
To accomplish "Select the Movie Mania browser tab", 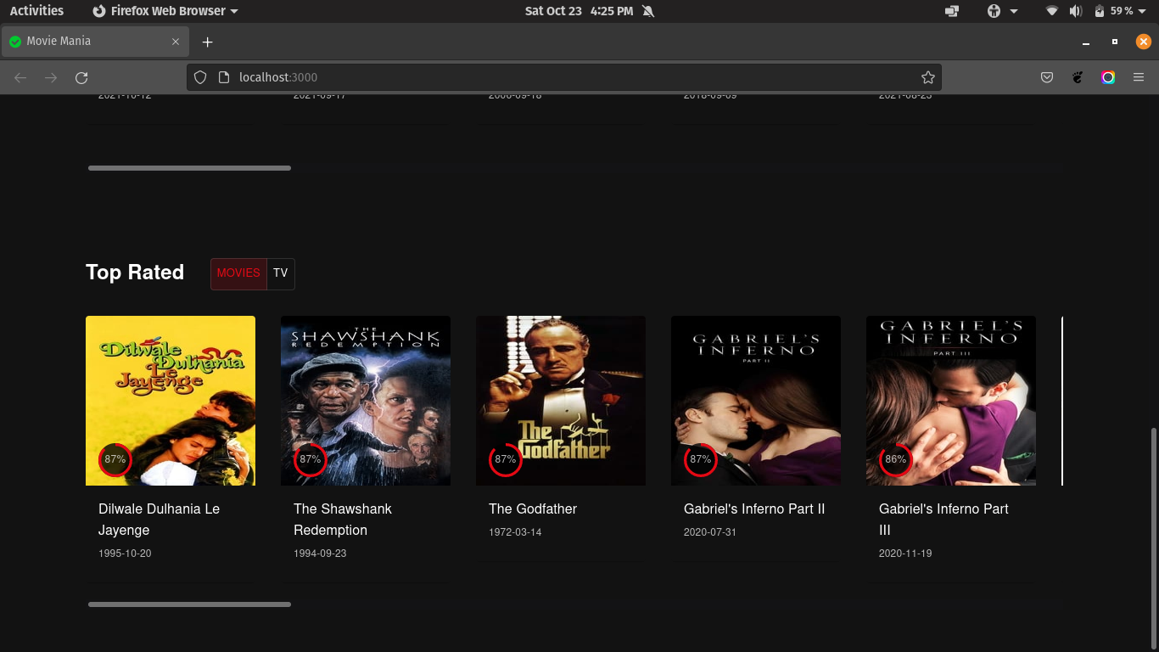I will pyautogui.click(x=95, y=41).
